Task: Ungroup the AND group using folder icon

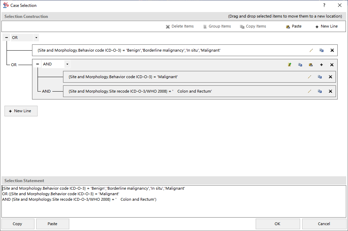Action: pyautogui.click(x=289, y=64)
